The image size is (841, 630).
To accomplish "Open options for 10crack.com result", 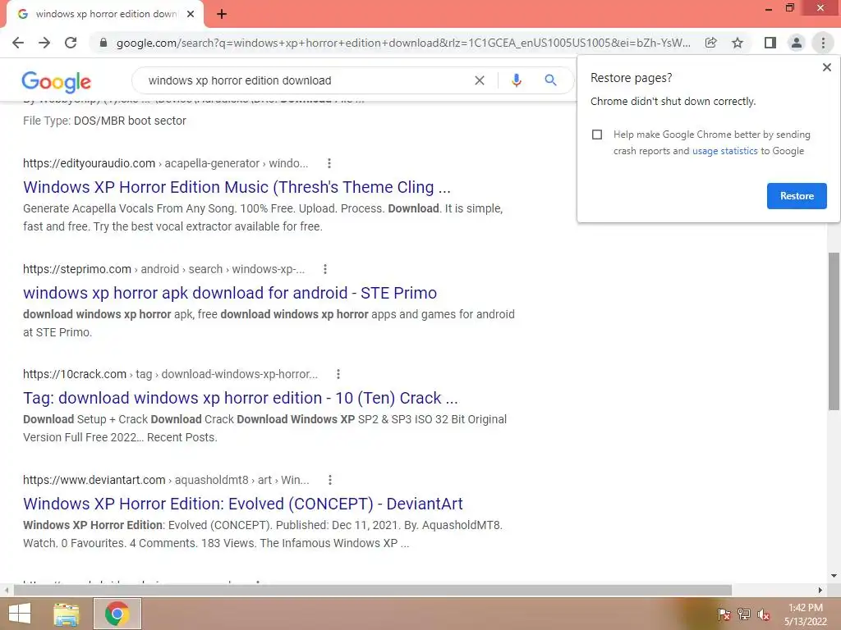I will click(338, 374).
